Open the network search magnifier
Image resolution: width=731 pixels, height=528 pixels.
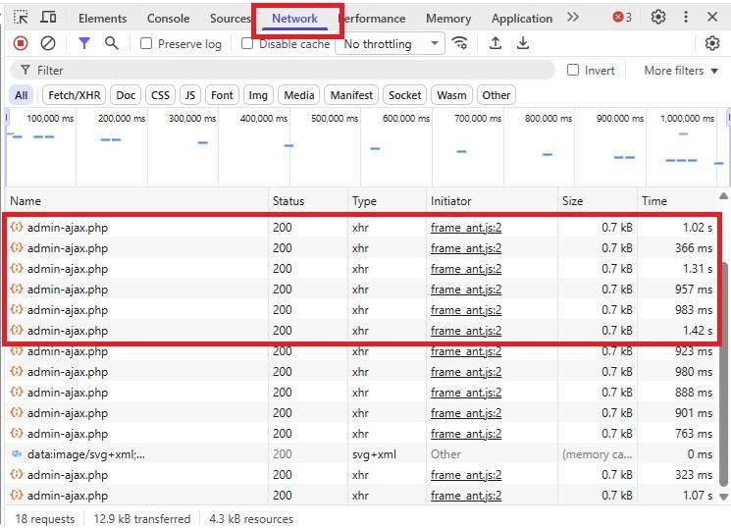(x=112, y=43)
